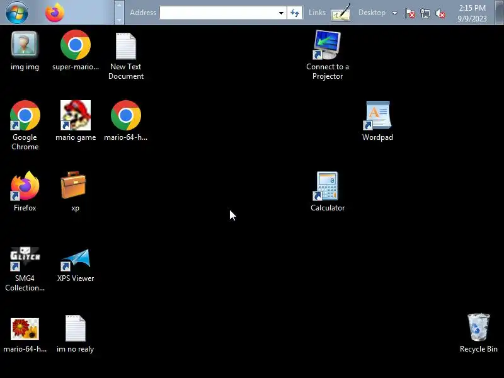Image resolution: width=504 pixels, height=378 pixels.
Task: Launch Firefox from the taskbar
Action: pos(55,13)
